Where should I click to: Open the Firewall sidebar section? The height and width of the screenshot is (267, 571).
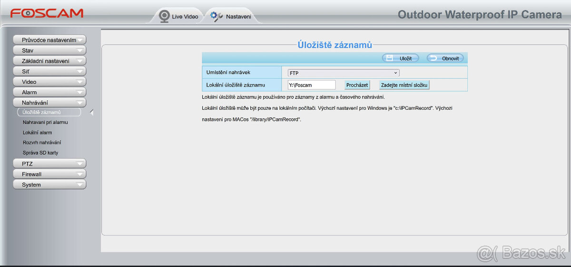(49, 174)
